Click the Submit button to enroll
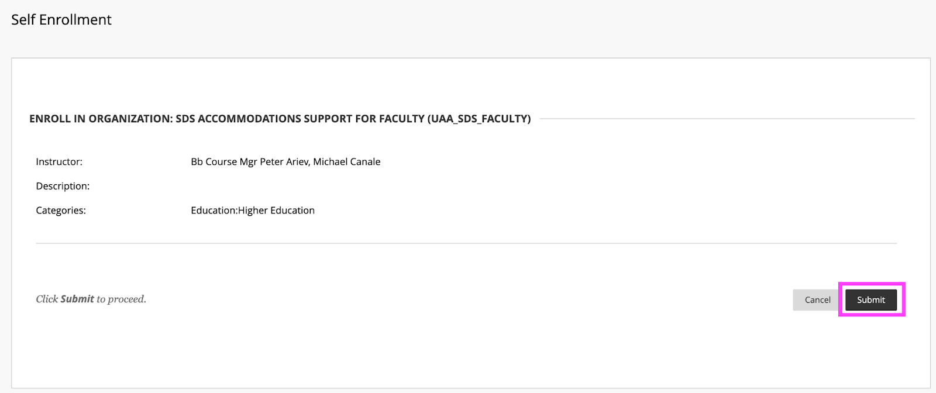 click(870, 300)
